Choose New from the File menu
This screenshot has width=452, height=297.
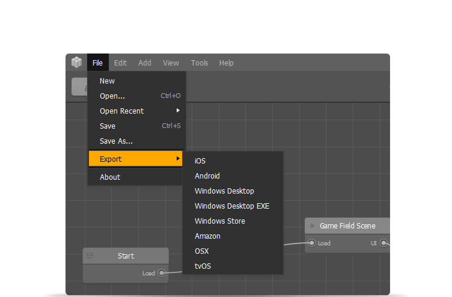tap(135, 81)
